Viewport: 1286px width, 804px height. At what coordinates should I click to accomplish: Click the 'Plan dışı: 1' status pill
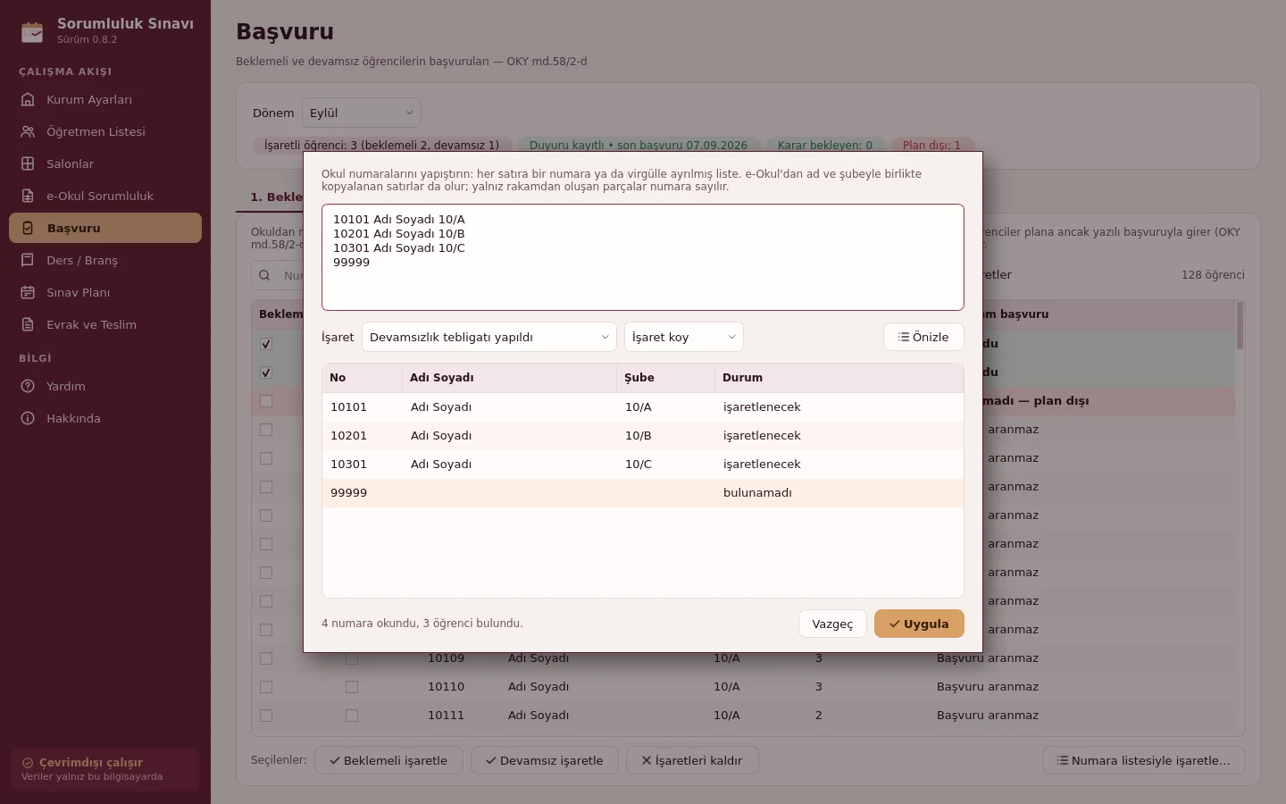point(931,145)
